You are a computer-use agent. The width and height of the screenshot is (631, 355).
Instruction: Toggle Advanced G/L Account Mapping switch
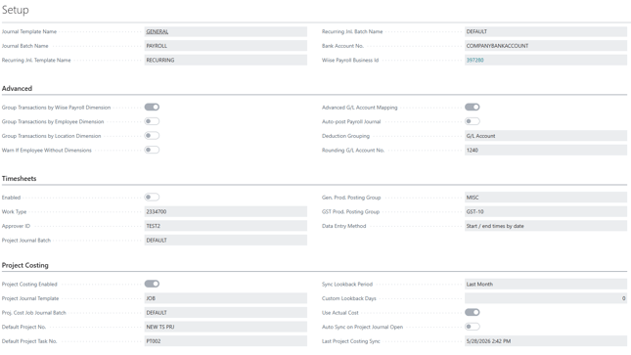[x=473, y=107]
